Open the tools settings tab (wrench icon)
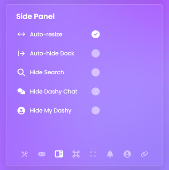This screenshot has height=170, width=169. click(25, 154)
